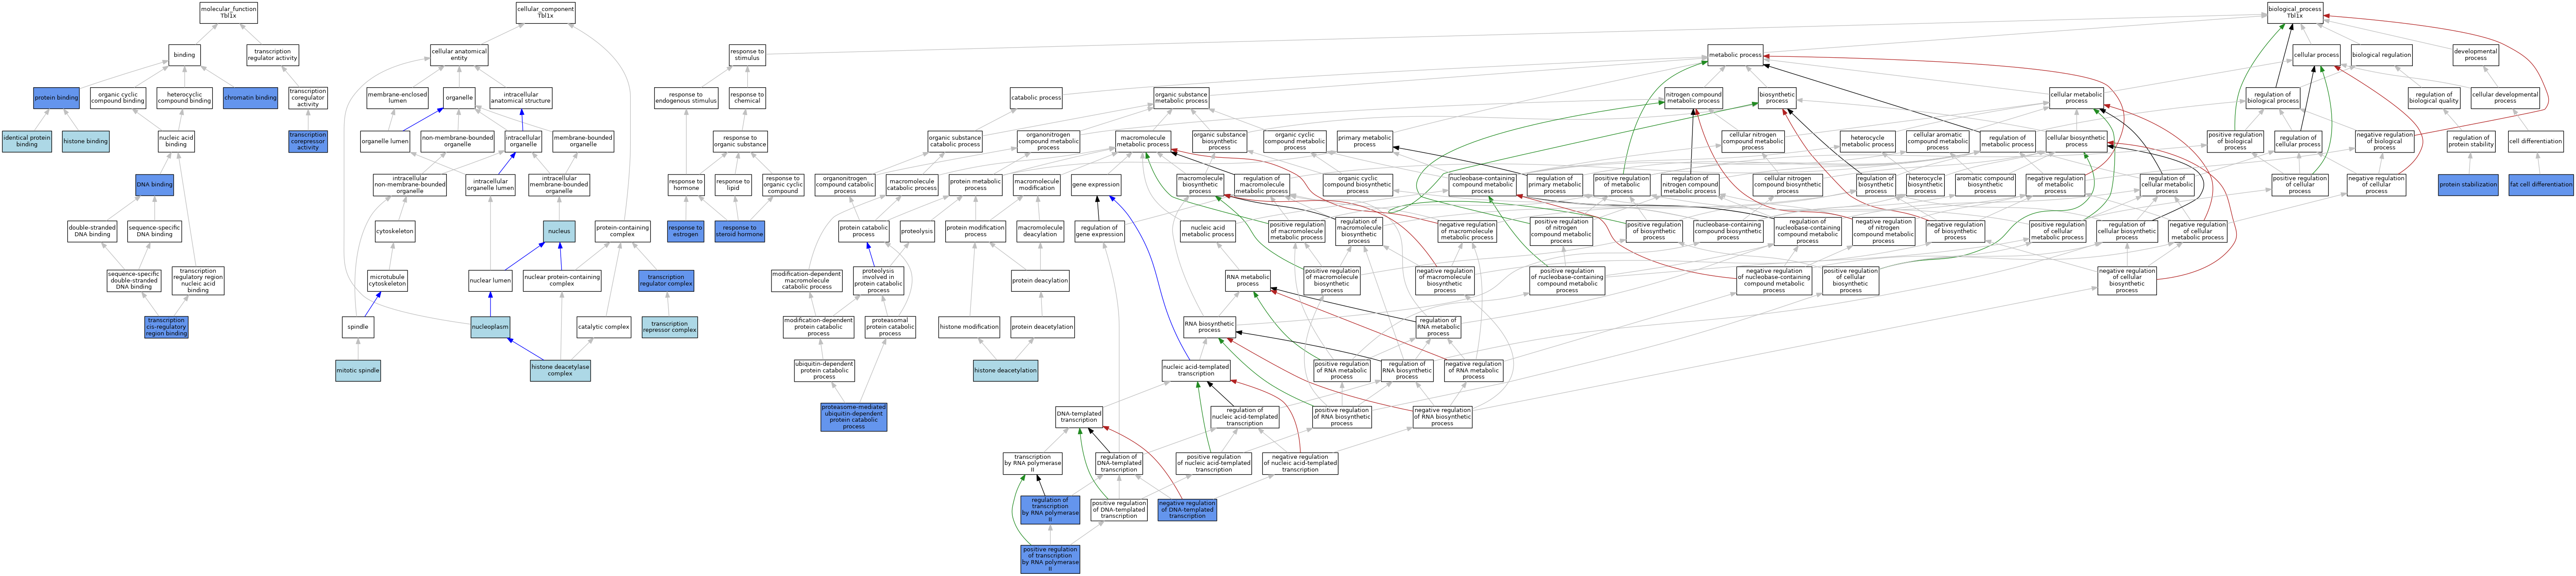Image resolution: width=2576 pixels, height=576 pixels.
Task: Click the 'mitotic spindle' node
Action: click(x=358, y=370)
